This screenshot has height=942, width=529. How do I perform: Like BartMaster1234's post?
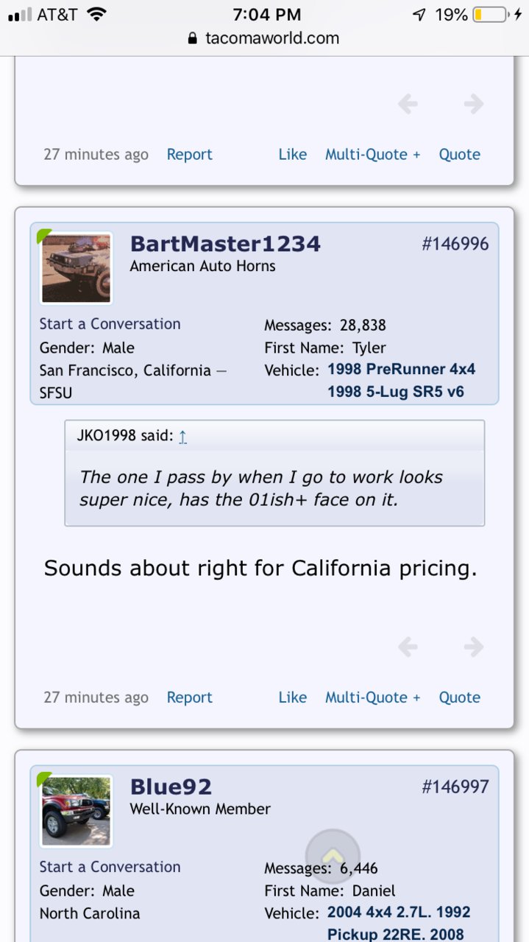(x=293, y=697)
